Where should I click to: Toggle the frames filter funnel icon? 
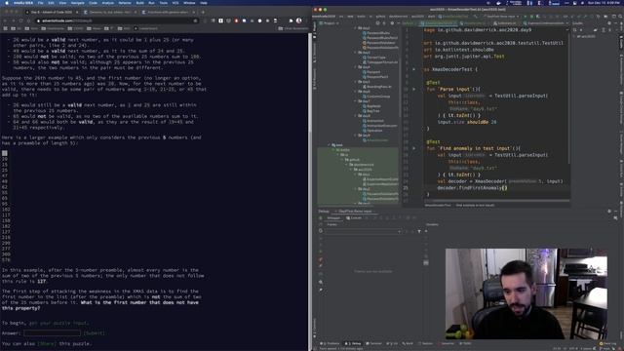point(419,231)
